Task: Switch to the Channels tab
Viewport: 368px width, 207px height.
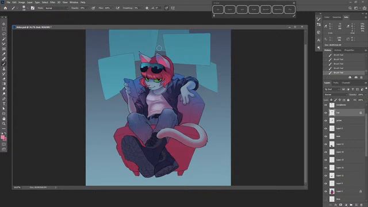Action: 346,83
